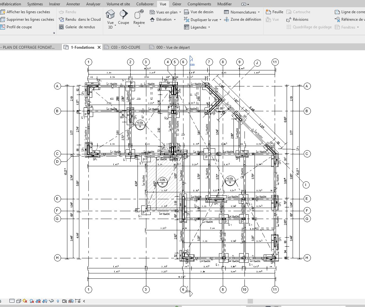Screen dimensions: 365x307
Task: Select the shaded -0.06b level tag
Action: 162,182
